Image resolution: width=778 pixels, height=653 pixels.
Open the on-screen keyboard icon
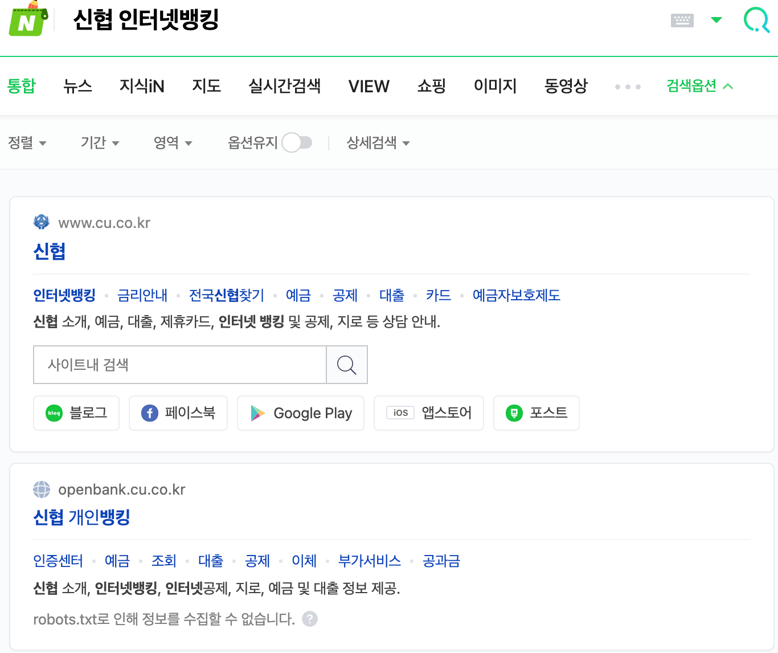[x=682, y=21]
